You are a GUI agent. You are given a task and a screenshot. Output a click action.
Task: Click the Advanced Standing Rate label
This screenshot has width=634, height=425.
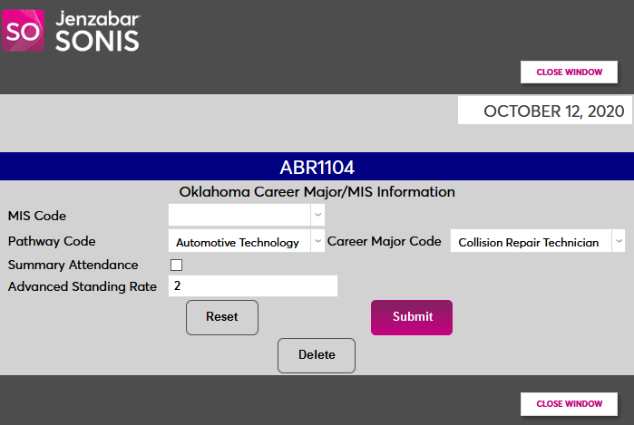click(x=83, y=286)
